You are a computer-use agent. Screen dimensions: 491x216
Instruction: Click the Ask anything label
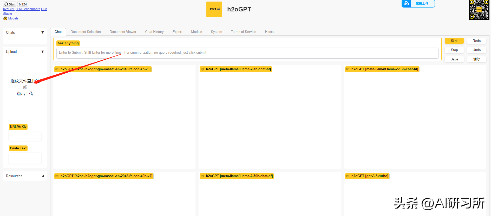point(68,43)
